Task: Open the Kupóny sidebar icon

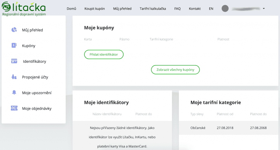Action: (14, 45)
